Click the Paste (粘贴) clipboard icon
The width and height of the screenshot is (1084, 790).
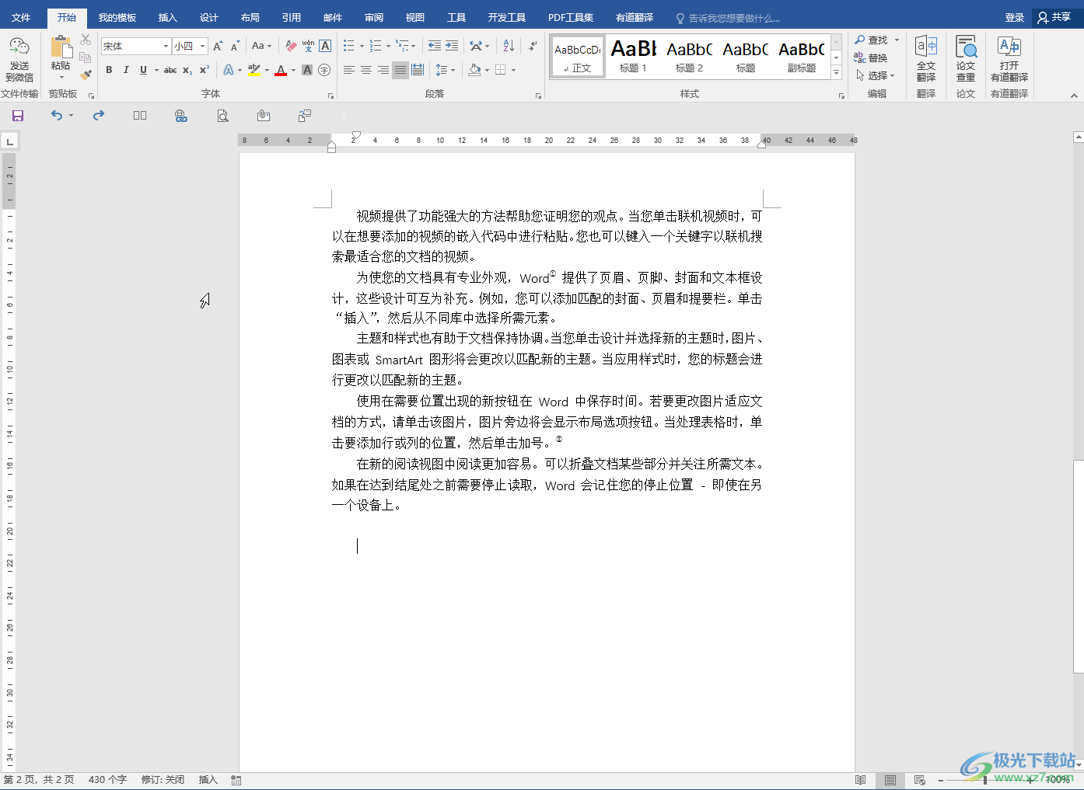point(61,47)
